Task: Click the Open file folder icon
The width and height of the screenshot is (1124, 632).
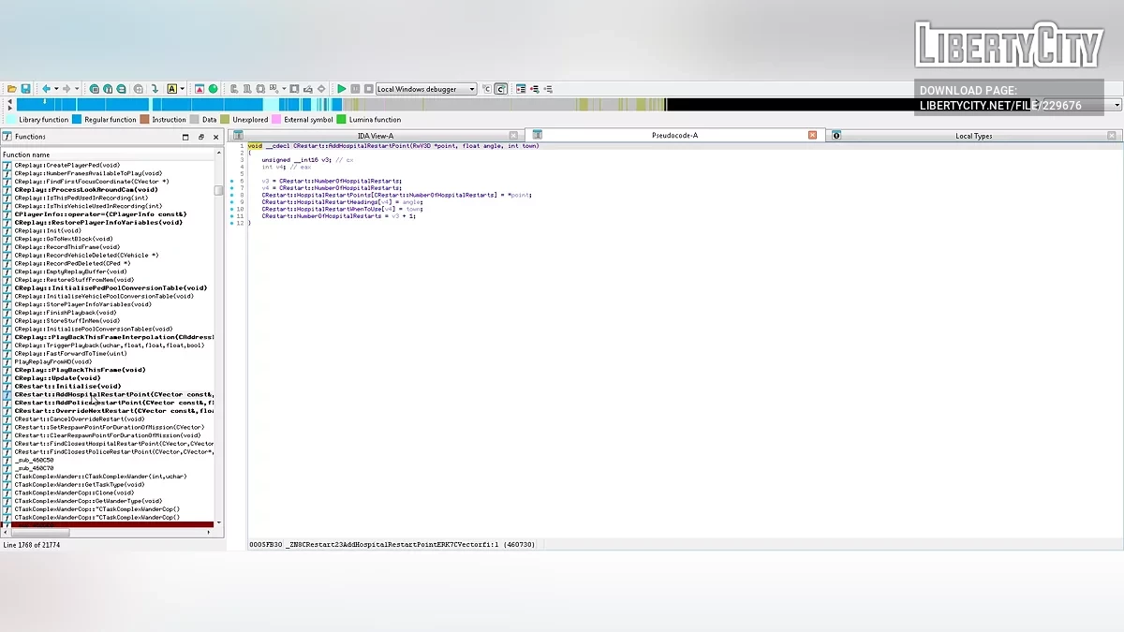Action: (x=12, y=89)
